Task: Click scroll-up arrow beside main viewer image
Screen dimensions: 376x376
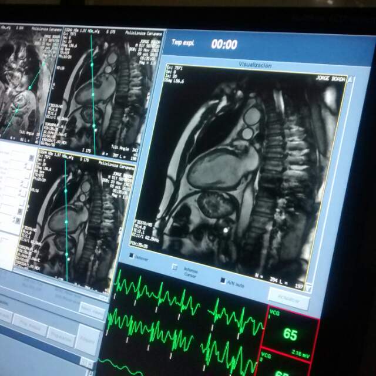Action: tap(350, 79)
